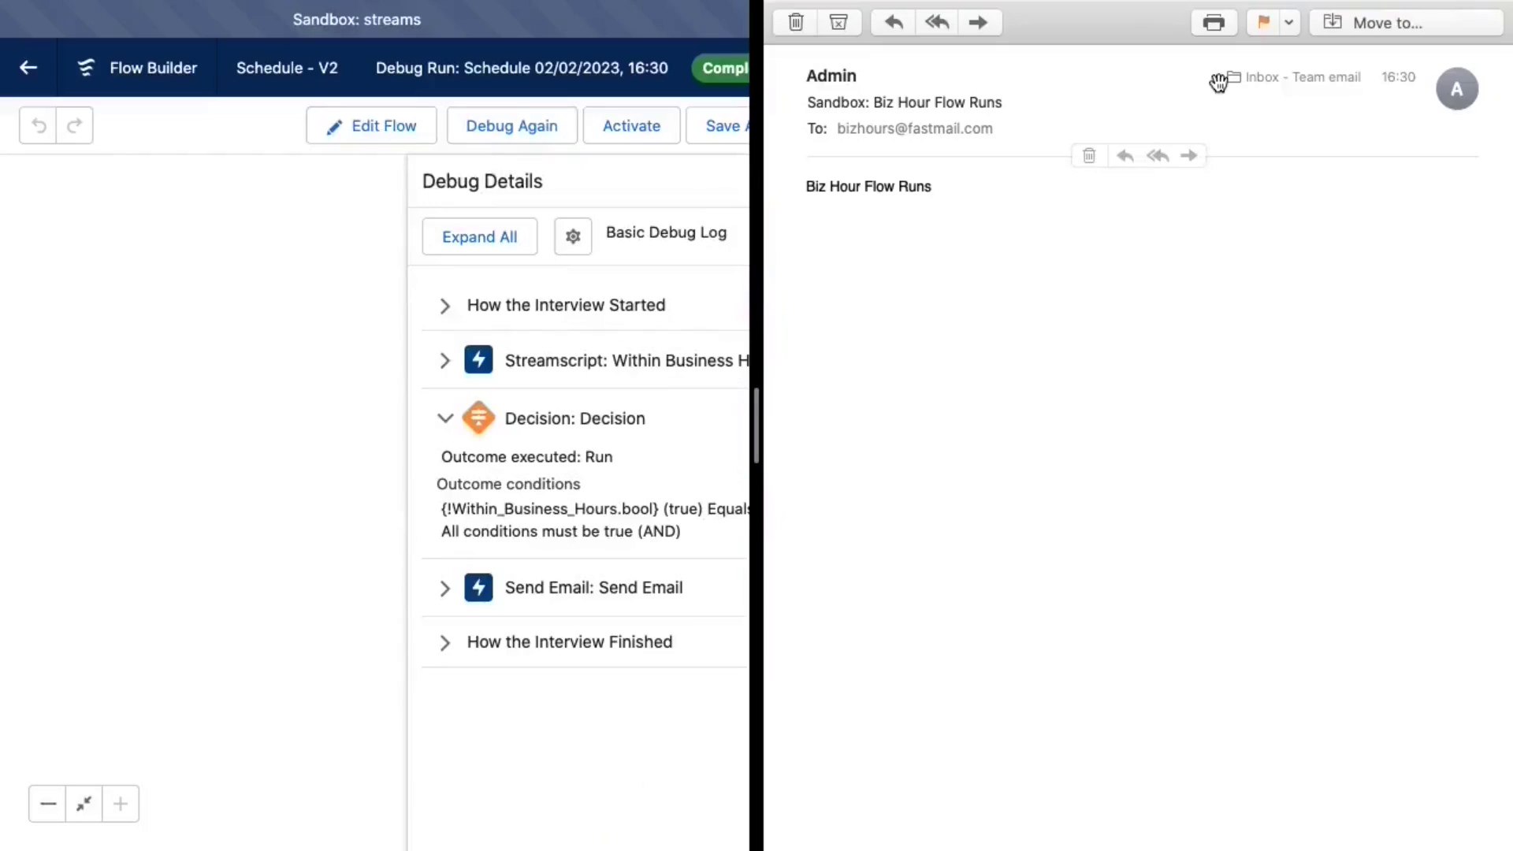The image size is (1513, 851).
Task: Click the Expand All button
Action: tap(479, 236)
